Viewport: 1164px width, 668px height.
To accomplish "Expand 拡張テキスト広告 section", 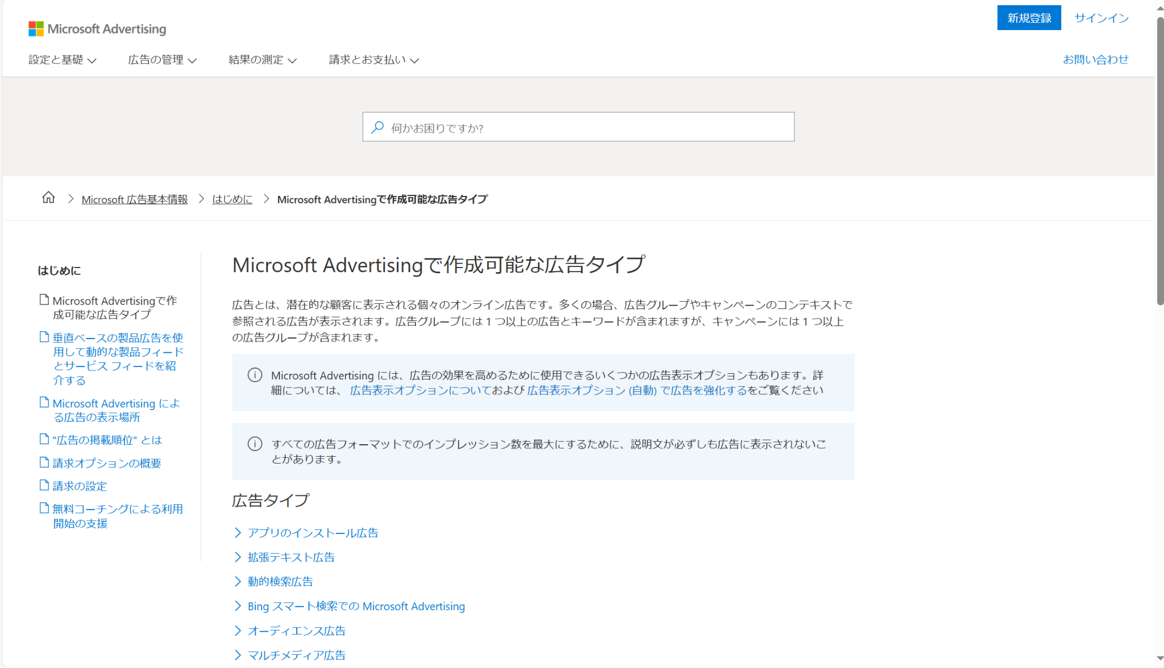I will tap(291, 557).
